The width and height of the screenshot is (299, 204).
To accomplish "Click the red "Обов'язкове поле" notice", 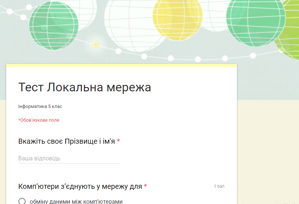I will click(39, 120).
